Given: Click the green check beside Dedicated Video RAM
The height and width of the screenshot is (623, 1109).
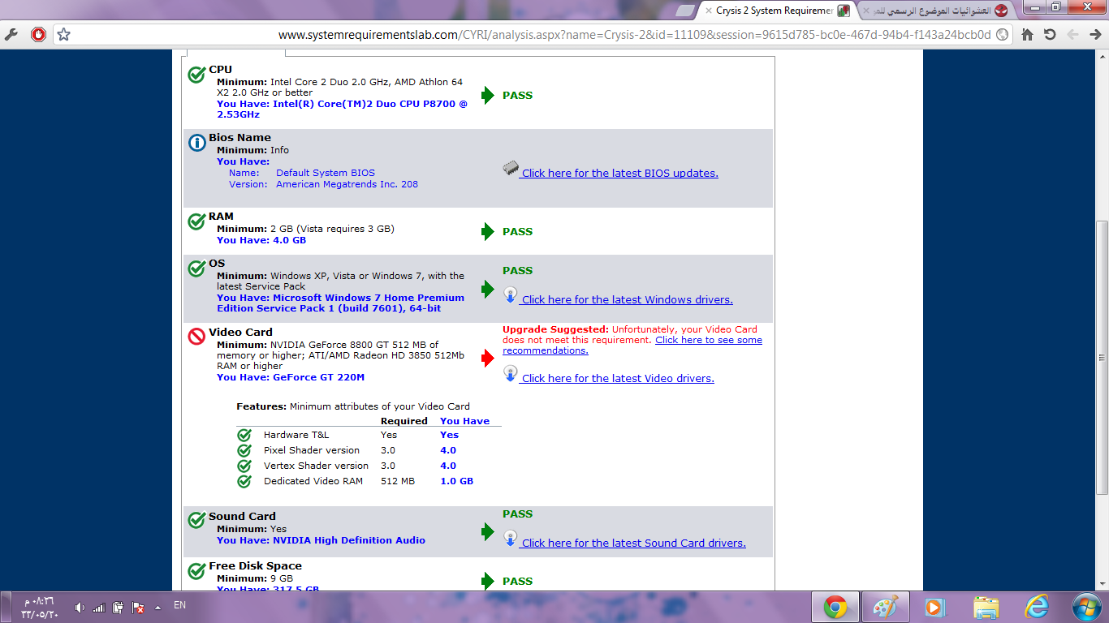Looking at the screenshot, I should pyautogui.click(x=244, y=481).
